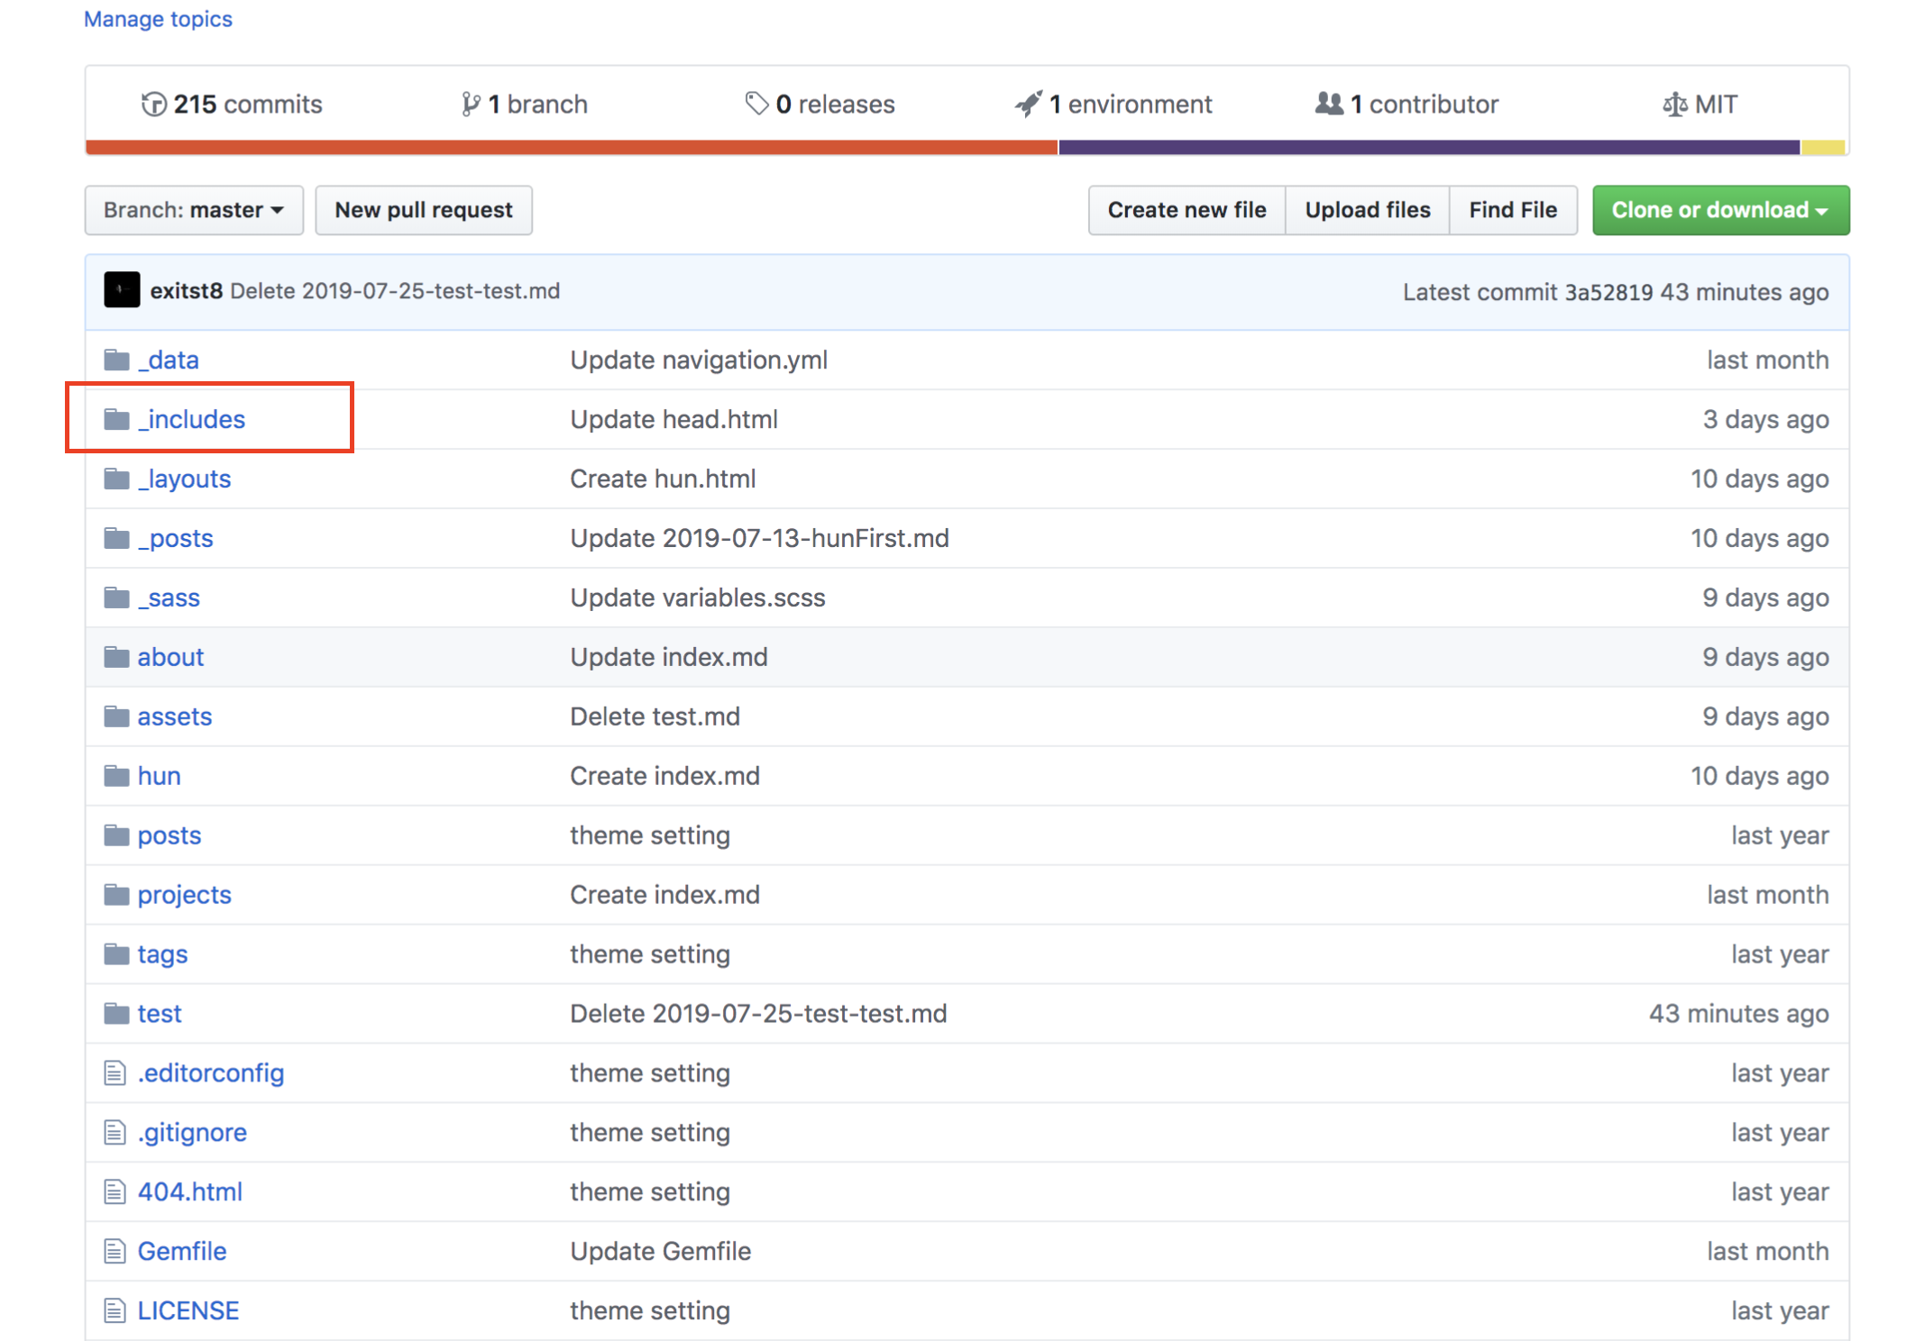Click the MIT license scale icon
1924x1341 pixels.
(1674, 105)
